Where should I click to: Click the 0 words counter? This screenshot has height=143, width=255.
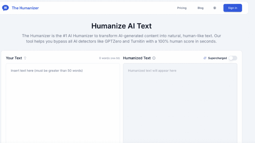105,58
